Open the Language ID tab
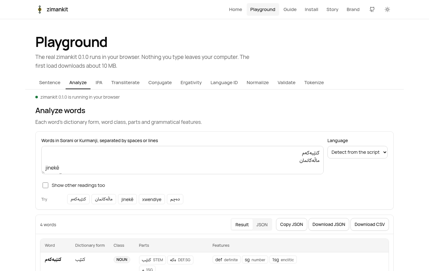 (x=224, y=83)
